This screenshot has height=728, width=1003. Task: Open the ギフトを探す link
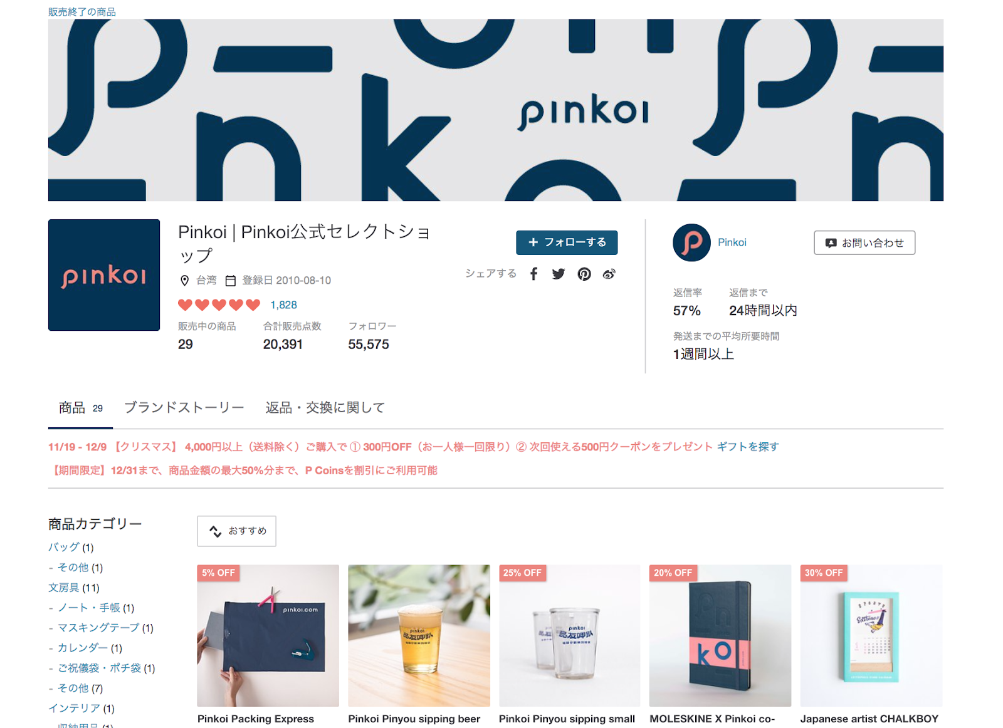[748, 447]
